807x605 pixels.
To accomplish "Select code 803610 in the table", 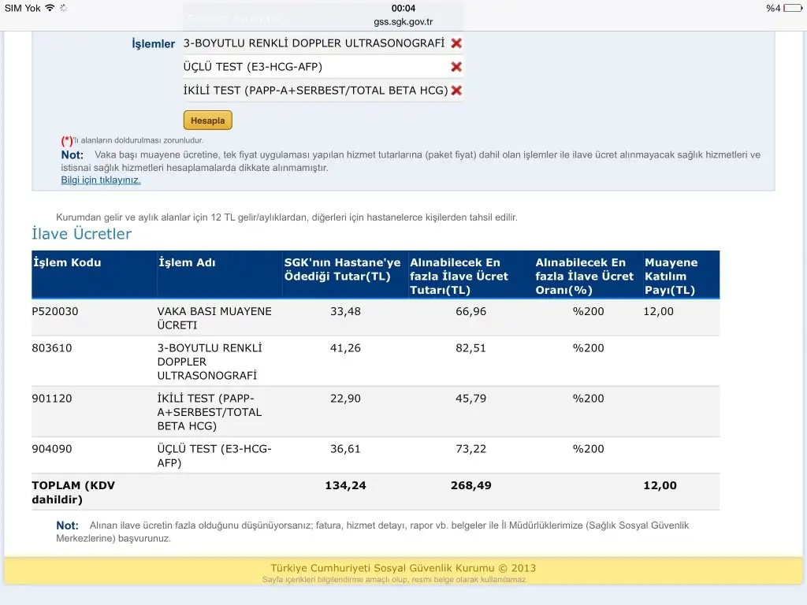I will point(52,347).
